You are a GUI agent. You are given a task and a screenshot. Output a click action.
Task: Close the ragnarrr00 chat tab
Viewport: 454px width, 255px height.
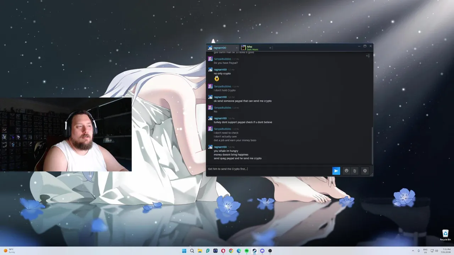[237, 48]
